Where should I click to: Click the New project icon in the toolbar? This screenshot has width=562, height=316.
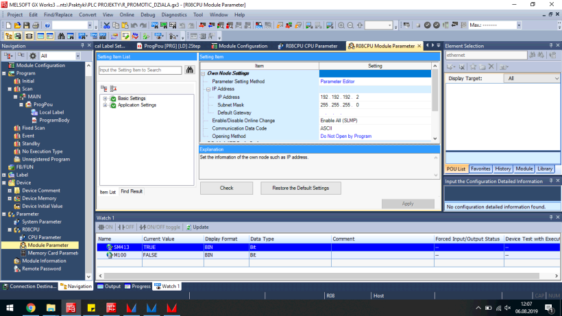[8, 25]
